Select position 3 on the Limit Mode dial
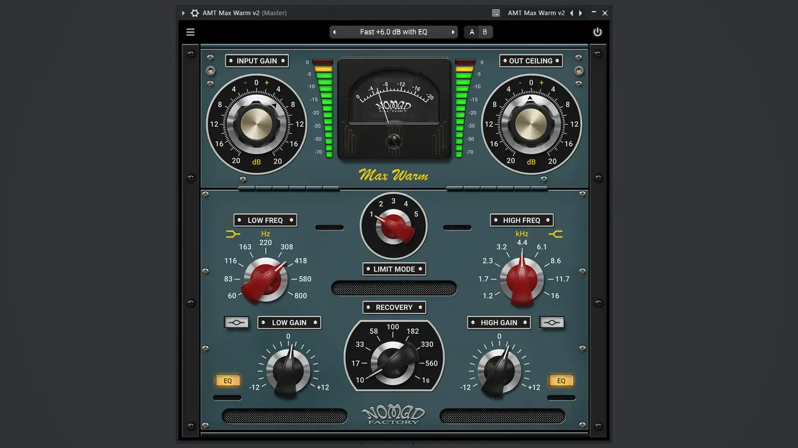 click(x=393, y=201)
